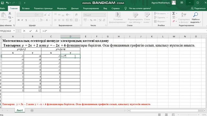Image resolution: width=207 pixels, height=116 pixels.
Task: Select the Лист1 sheet tab
Action: coord(20,111)
